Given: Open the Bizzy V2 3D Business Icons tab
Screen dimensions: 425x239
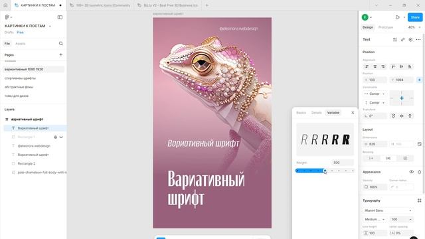Looking at the screenshot, I should [x=168, y=5].
